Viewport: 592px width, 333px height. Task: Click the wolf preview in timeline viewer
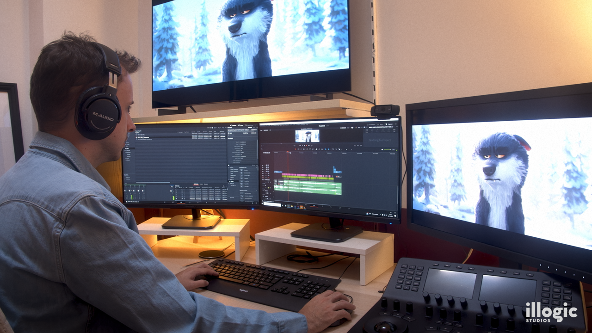pos(307,136)
